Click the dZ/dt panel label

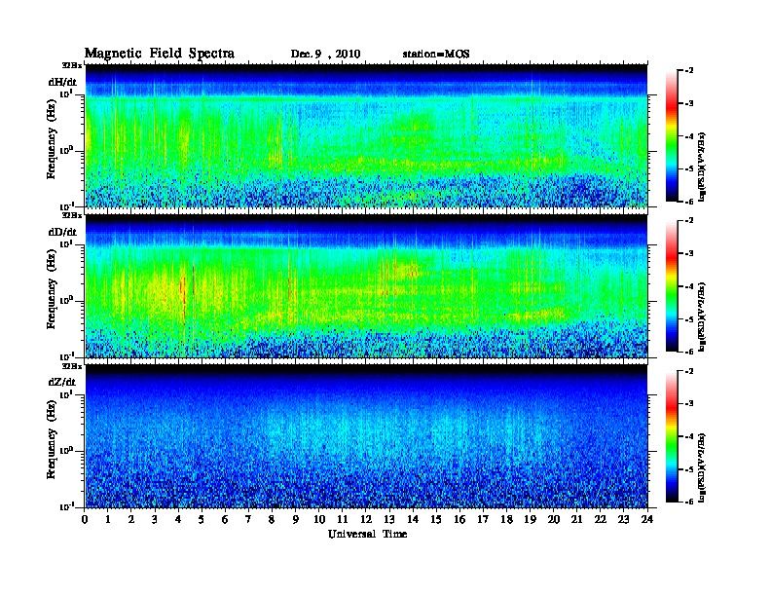coord(62,382)
